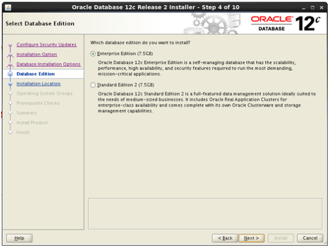Click the step marker beside Installation Option

tap(10, 55)
